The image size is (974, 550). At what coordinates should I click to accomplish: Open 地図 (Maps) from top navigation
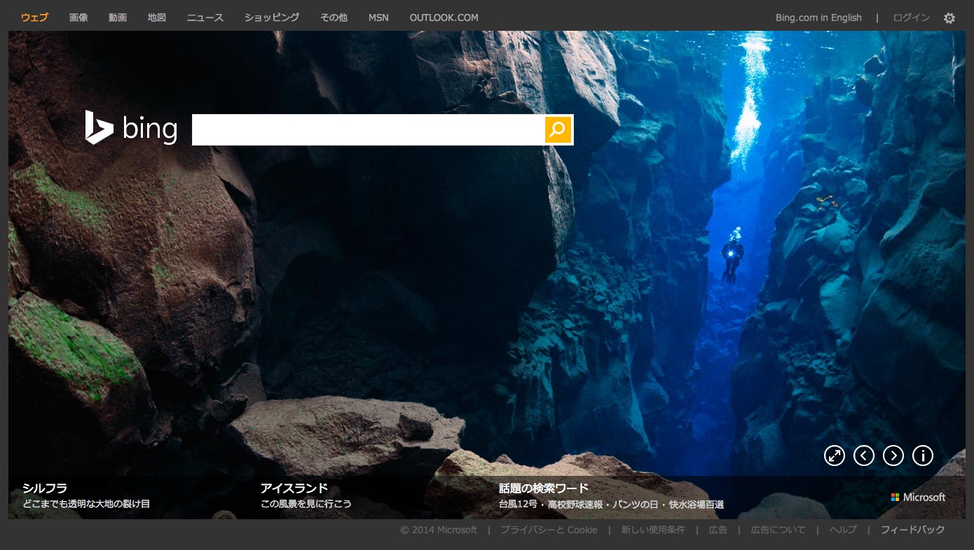point(157,17)
